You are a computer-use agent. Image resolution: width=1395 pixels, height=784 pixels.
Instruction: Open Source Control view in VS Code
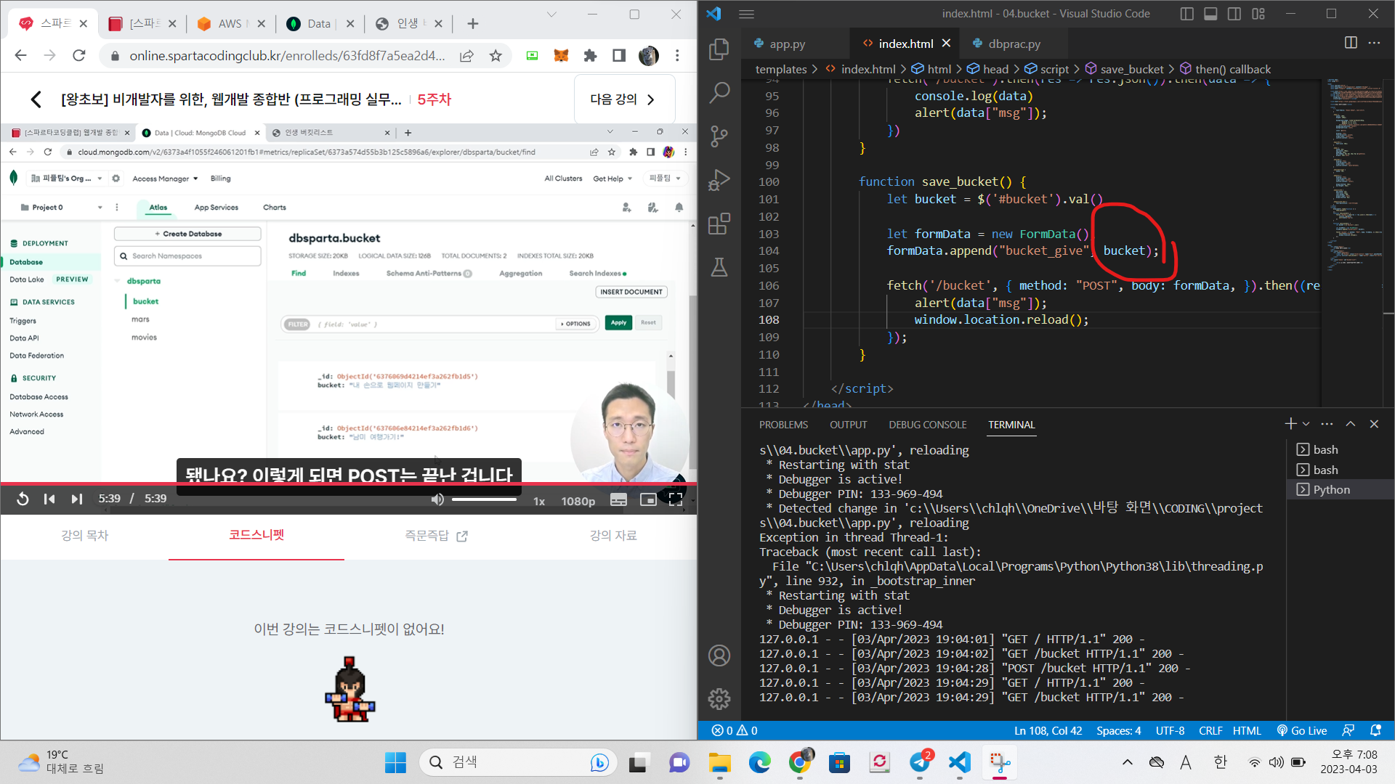tap(719, 136)
